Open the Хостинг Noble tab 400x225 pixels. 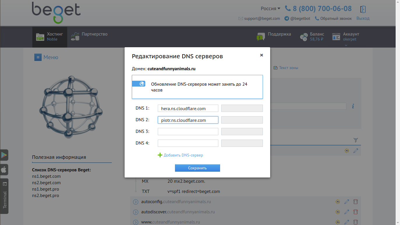(49, 37)
